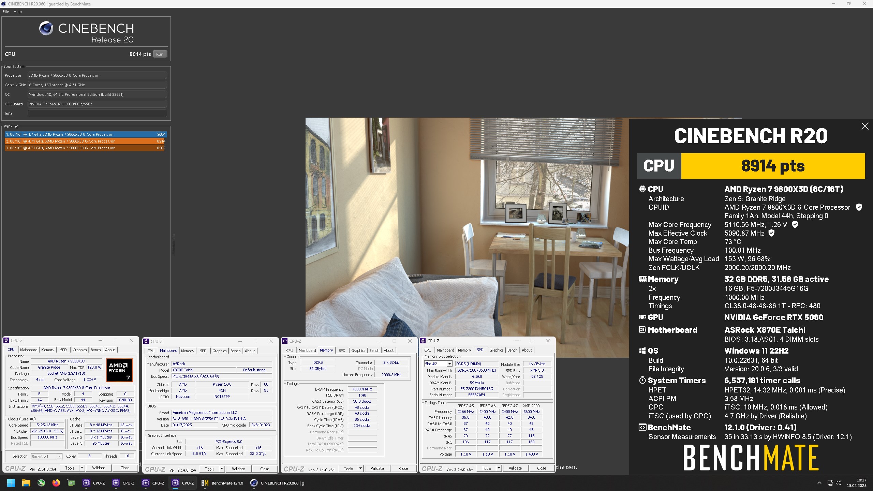This screenshot has width=873, height=491.
Task: Select the Mainboard tab in the SPD CPU-Z window
Action: click(x=445, y=350)
